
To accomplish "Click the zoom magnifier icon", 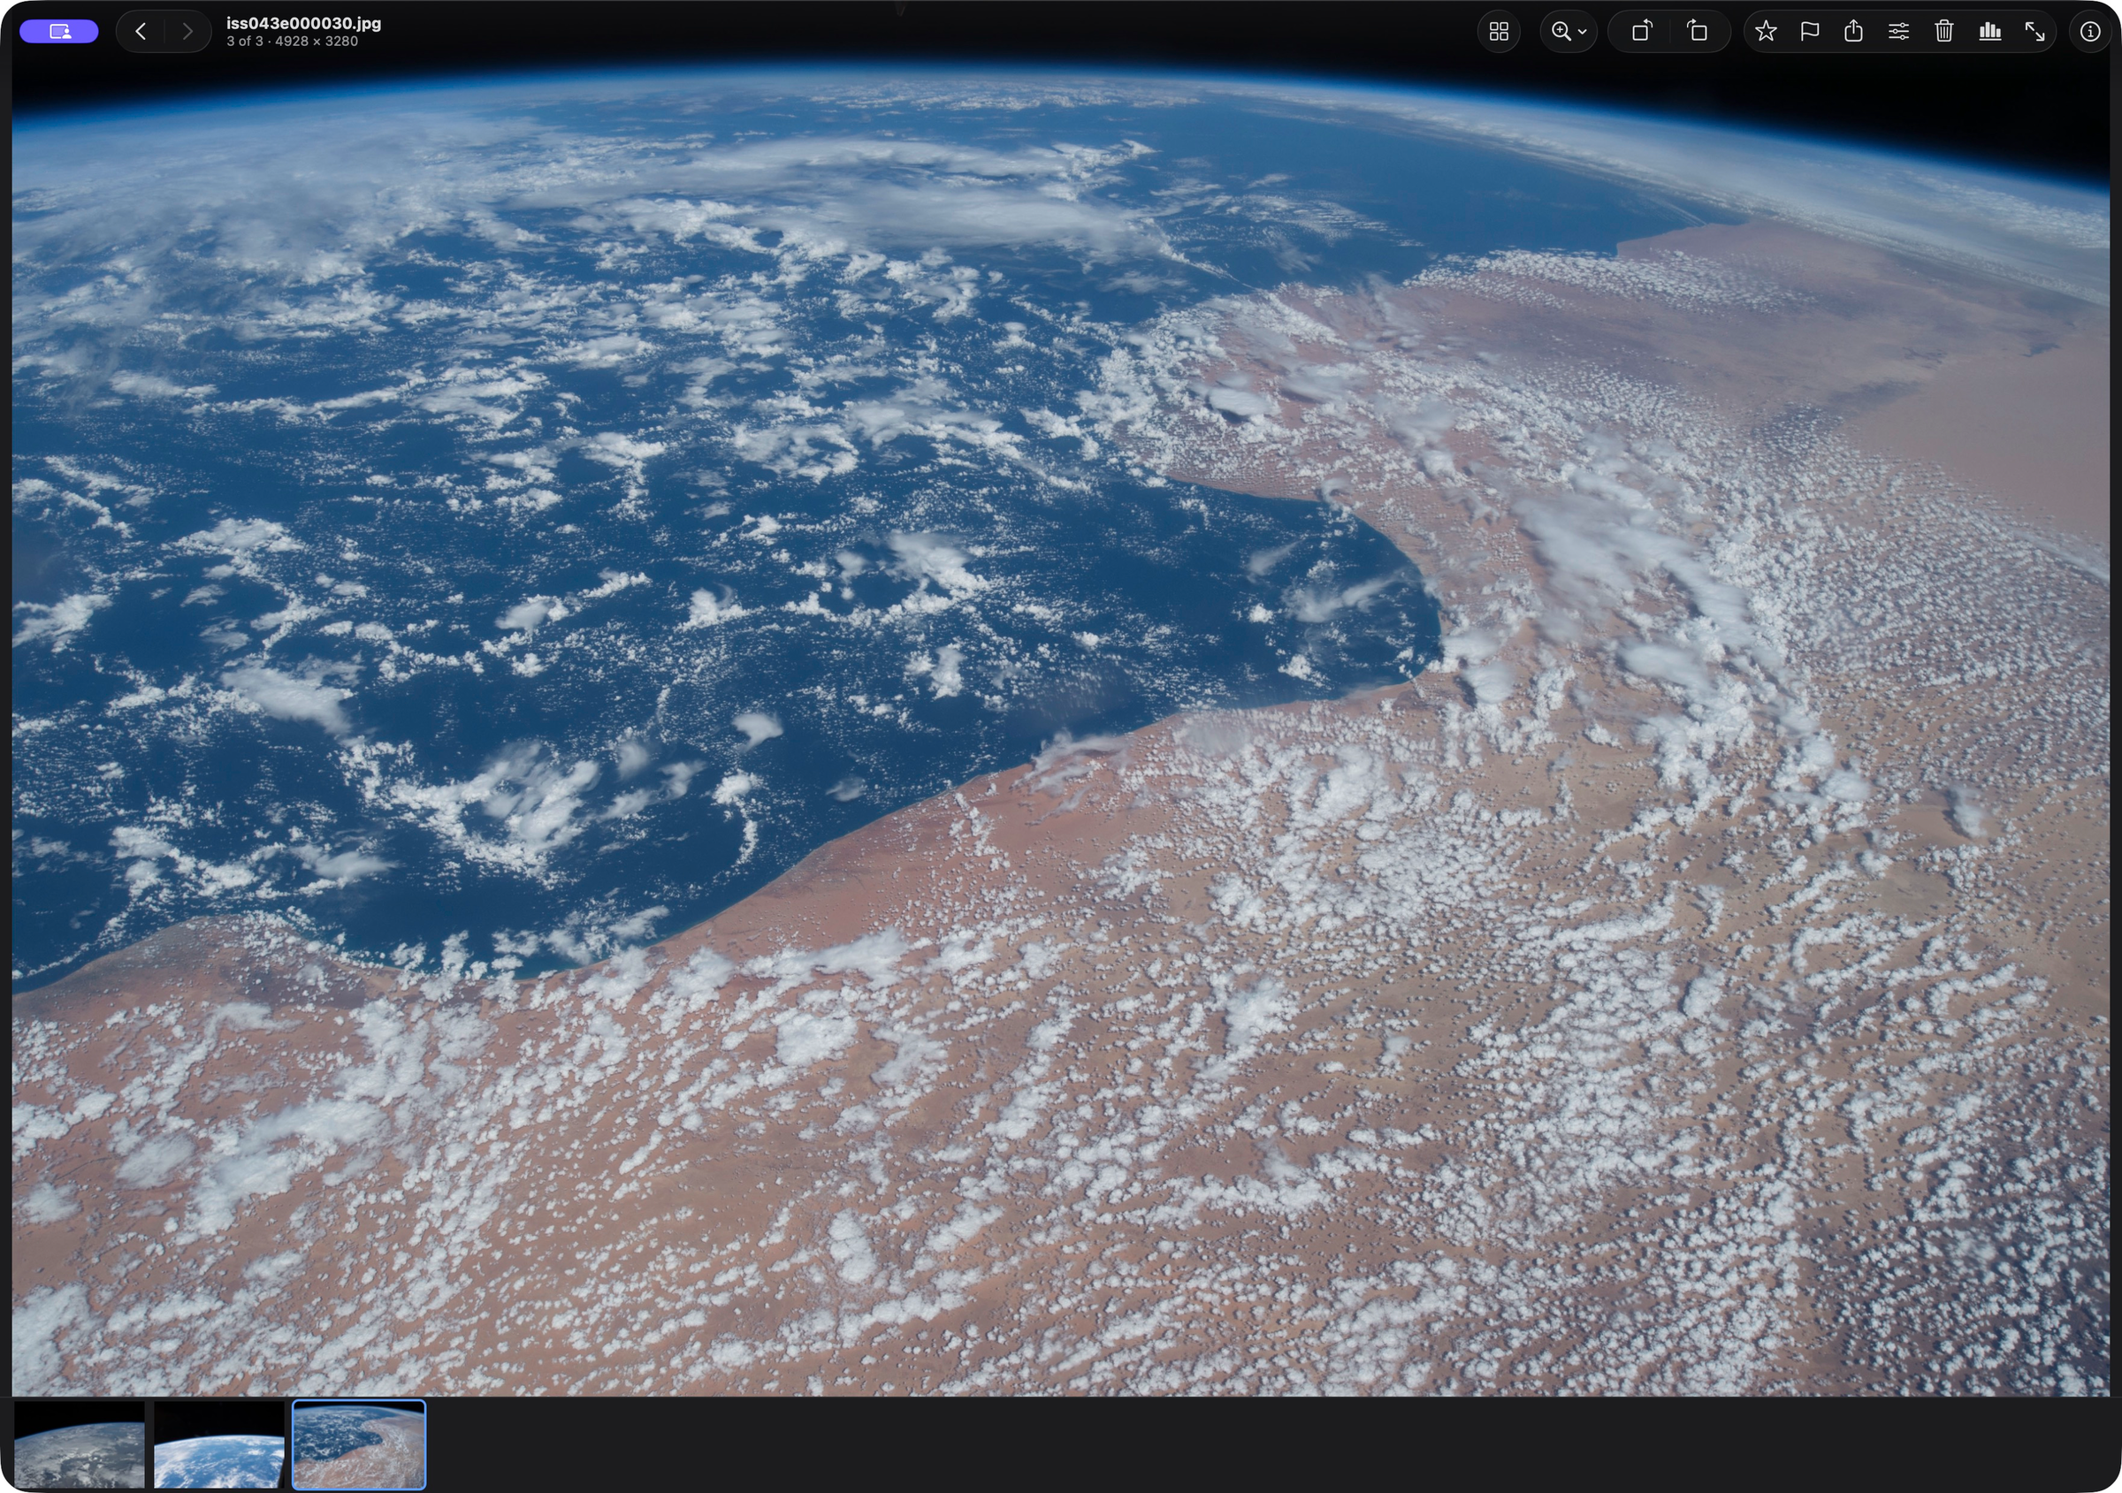I will click(1561, 32).
